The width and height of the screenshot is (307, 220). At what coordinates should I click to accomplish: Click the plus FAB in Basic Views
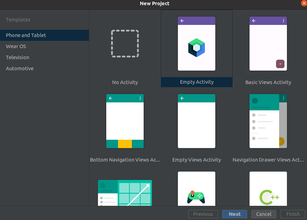280,64
